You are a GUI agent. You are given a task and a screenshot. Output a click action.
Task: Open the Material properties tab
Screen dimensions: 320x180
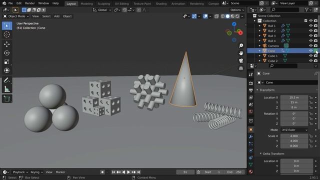point(251,171)
